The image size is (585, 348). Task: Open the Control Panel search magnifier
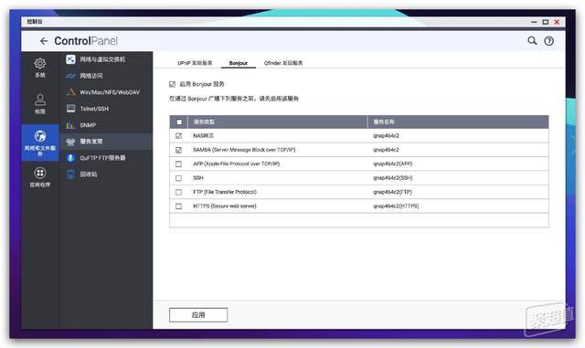click(x=532, y=41)
